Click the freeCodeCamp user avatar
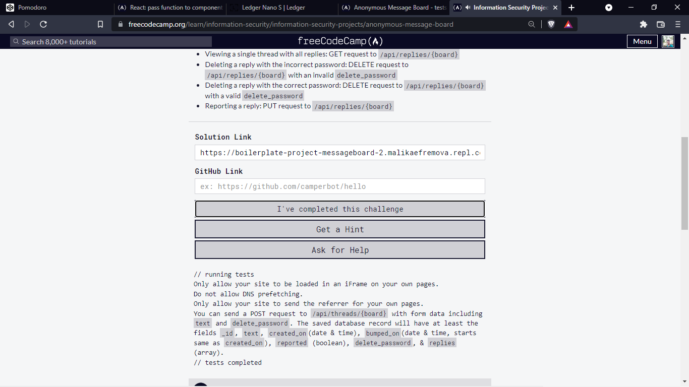Viewport: 689px width, 387px height. tap(668, 41)
